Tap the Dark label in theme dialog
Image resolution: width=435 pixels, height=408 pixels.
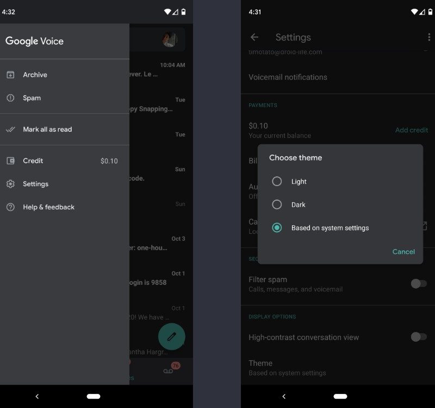pos(298,205)
